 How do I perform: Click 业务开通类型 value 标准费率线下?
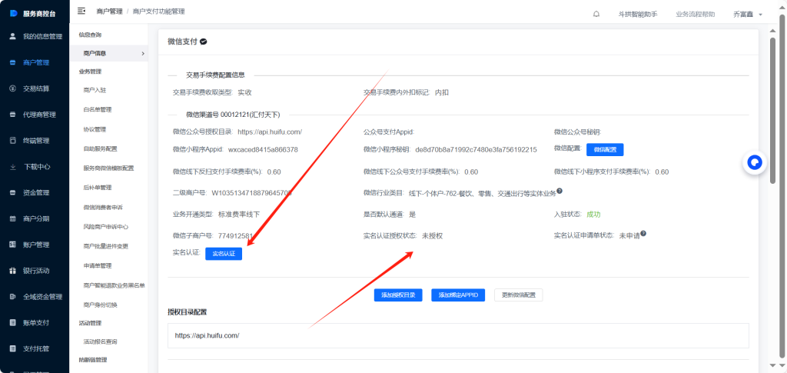coord(240,215)
